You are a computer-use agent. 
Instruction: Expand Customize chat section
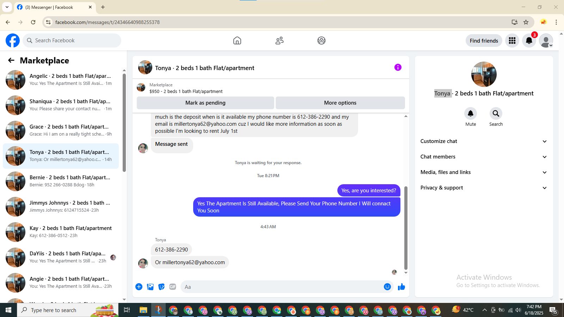[x=484, y=141]
